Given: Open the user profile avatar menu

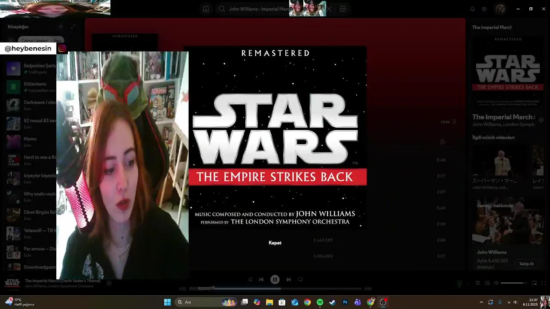Looking at the screenshot, I should [500, 9].
